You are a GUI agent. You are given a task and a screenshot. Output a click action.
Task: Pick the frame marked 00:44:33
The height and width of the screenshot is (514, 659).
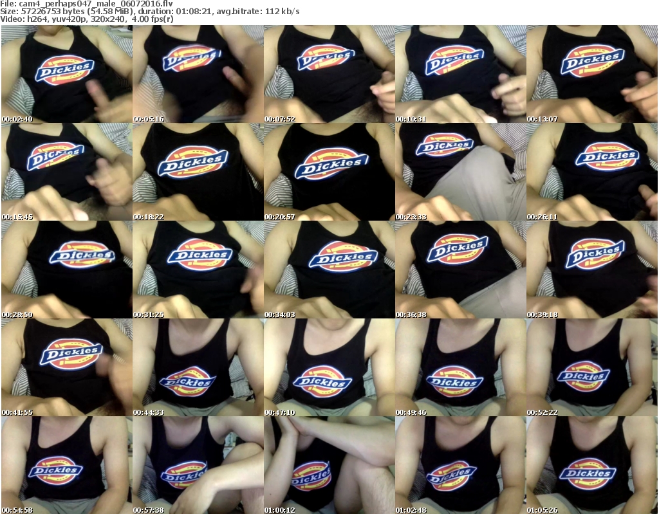tap(198, 367)
